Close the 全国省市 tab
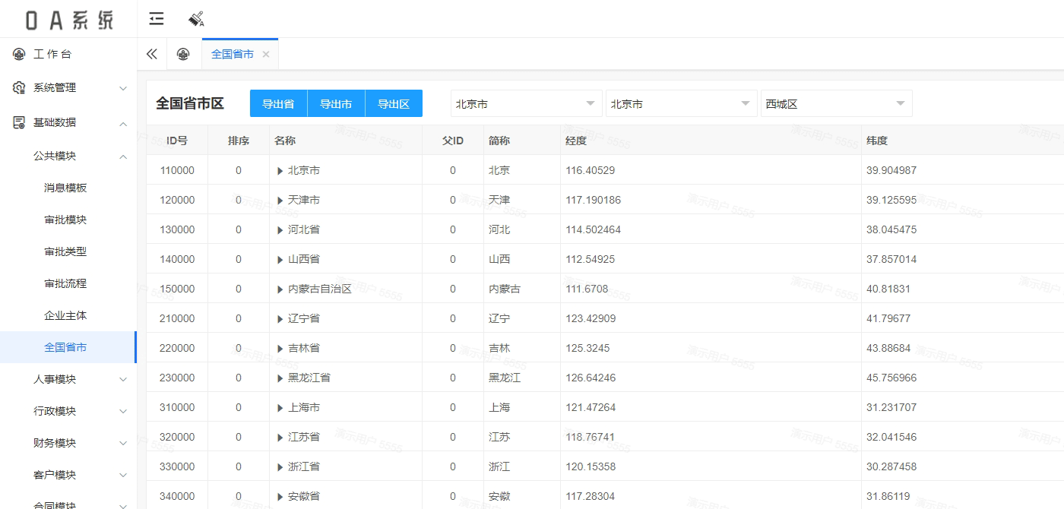1064x509 pixels. pos(266,54)
